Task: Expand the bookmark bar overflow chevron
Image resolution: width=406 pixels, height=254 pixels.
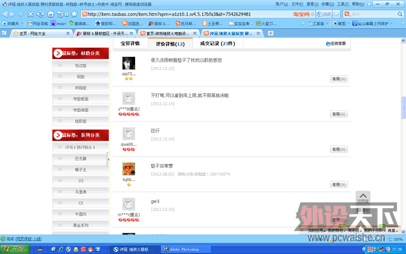Action: pyautogui.click(x=302, y=24)
